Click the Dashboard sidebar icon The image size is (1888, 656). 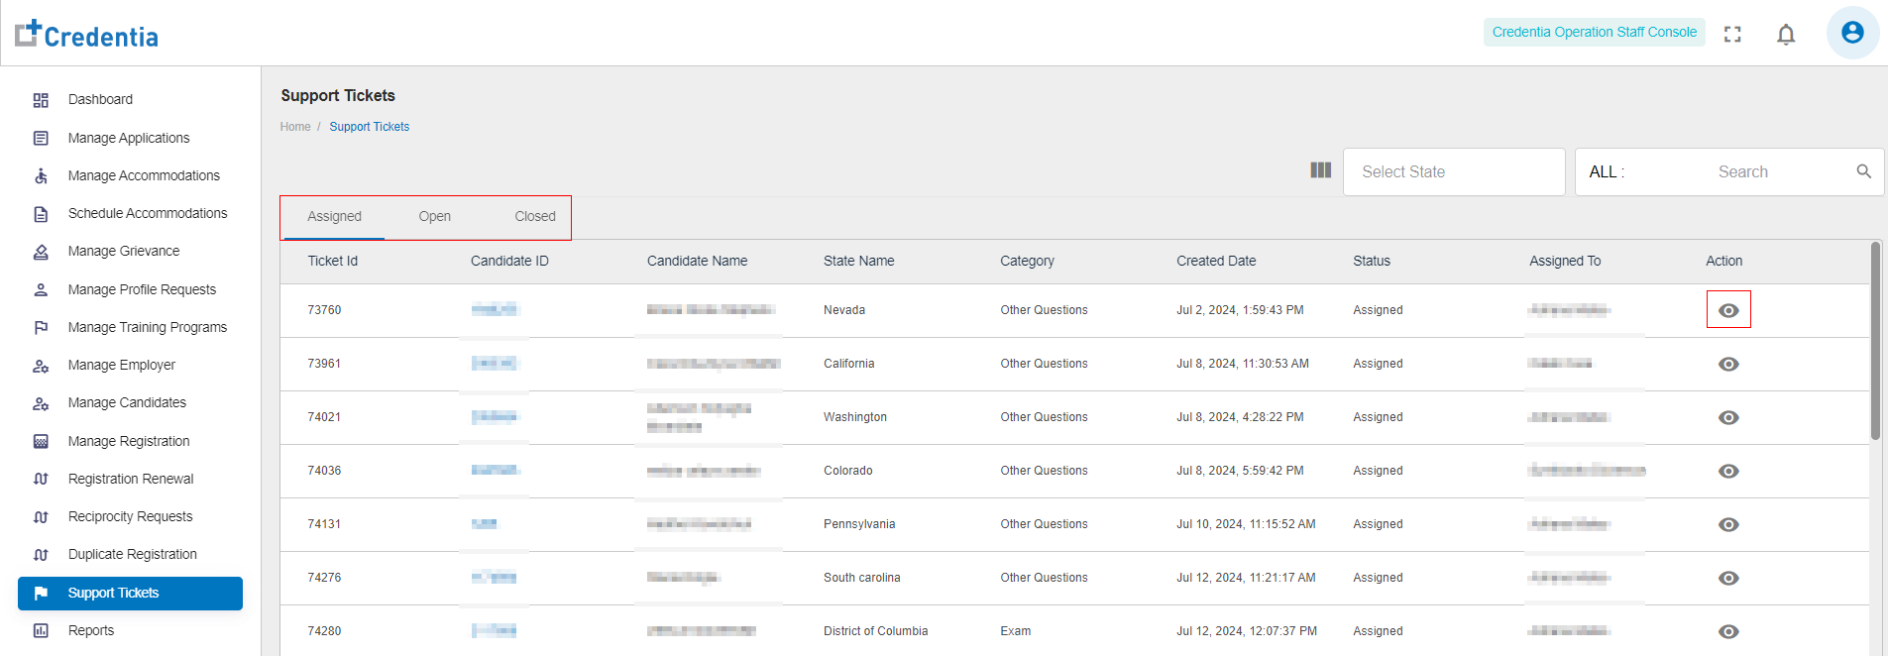pos(41,100)
